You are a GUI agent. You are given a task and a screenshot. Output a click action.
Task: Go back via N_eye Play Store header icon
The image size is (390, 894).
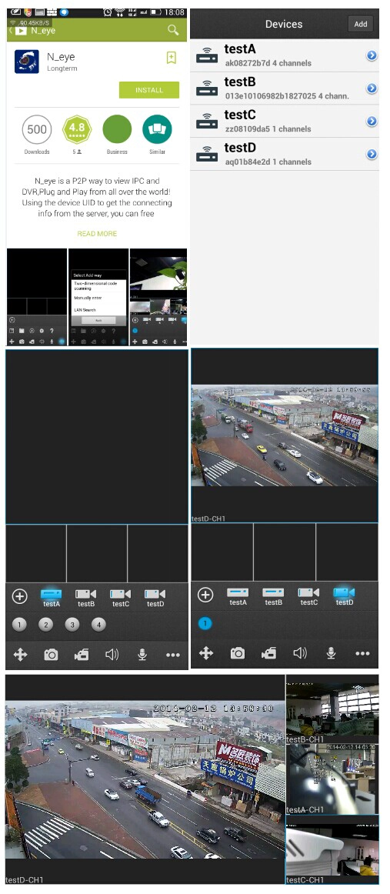[18, 30]
